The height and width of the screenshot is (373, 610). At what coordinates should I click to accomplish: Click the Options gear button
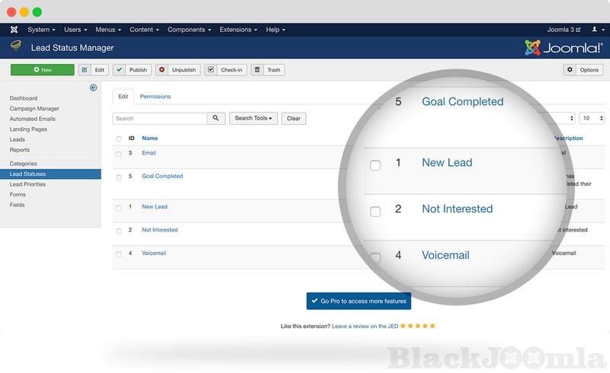[583, 70]
